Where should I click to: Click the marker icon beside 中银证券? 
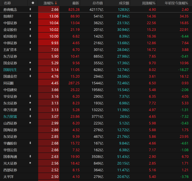tap(30, 23)
